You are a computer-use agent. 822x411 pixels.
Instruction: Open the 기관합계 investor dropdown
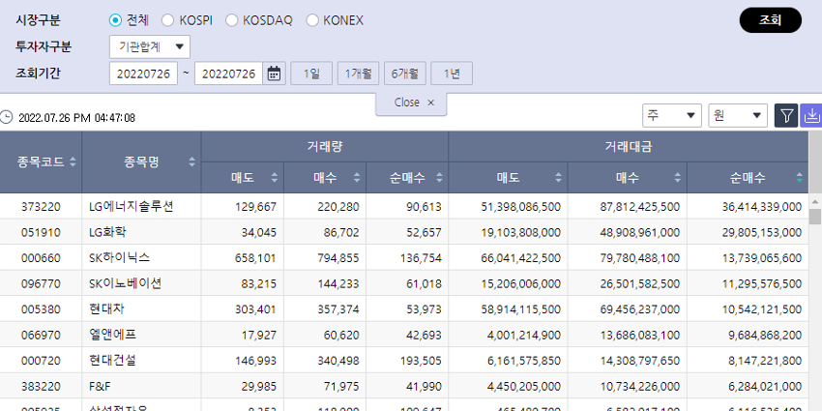click(150, 46)
